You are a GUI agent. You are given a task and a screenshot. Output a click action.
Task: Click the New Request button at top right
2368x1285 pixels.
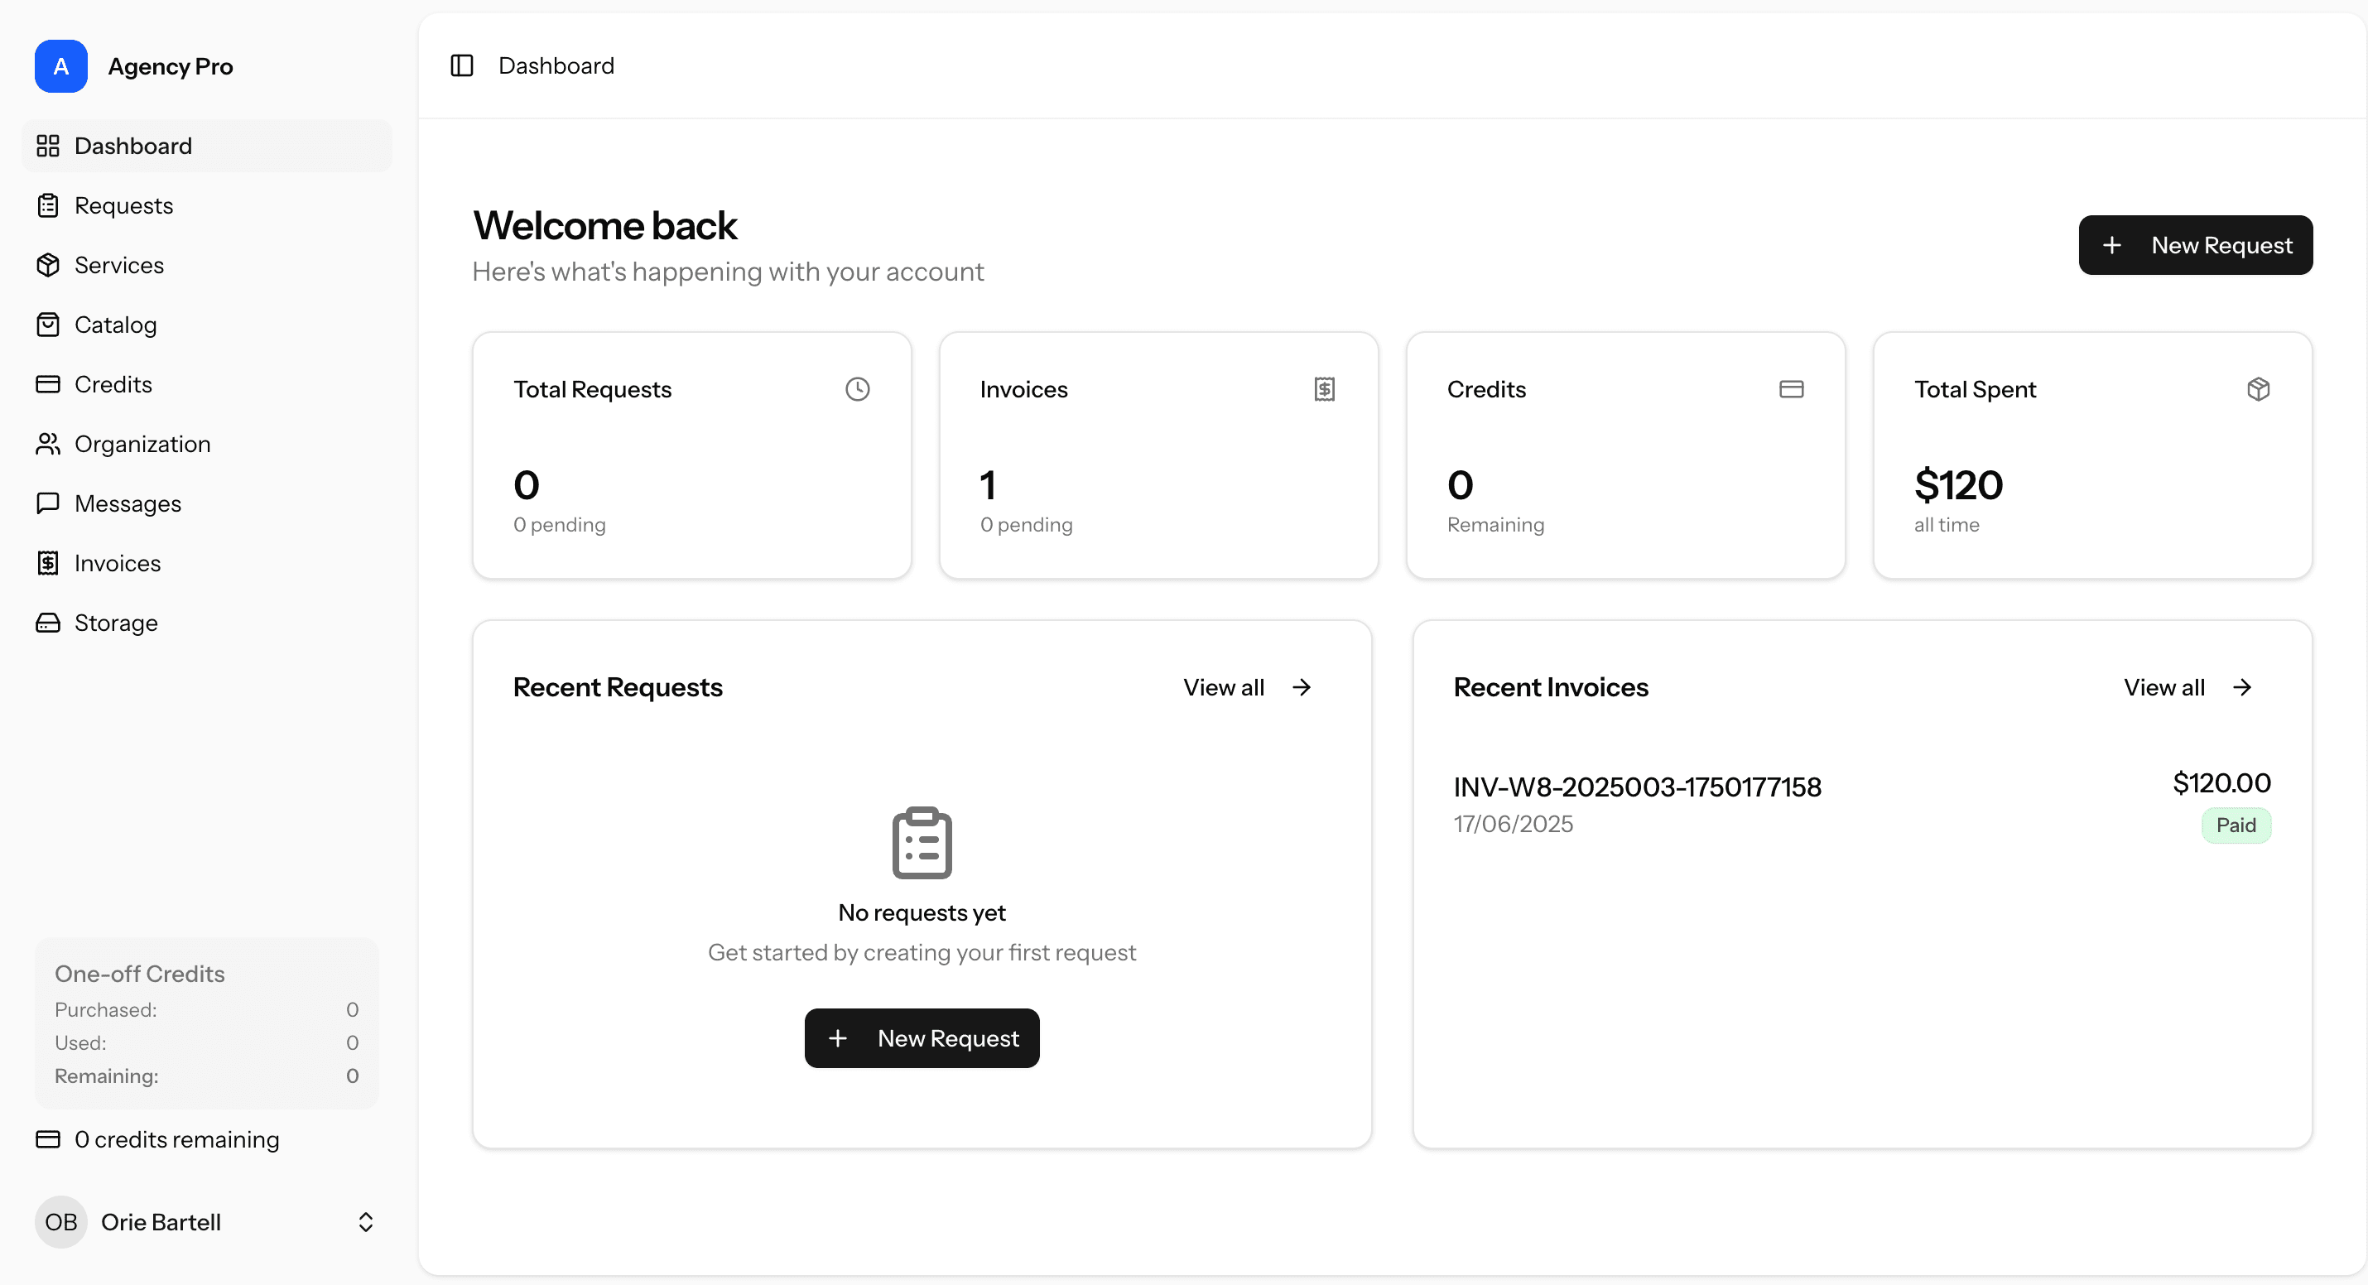coord(2195,244)
